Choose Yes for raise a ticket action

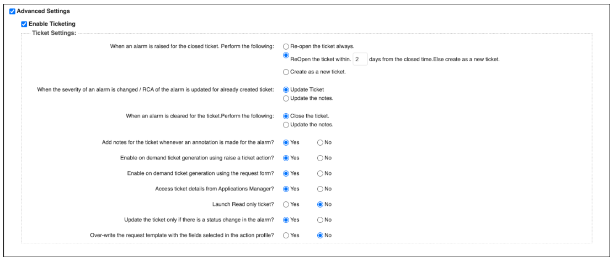pos(286,158)
